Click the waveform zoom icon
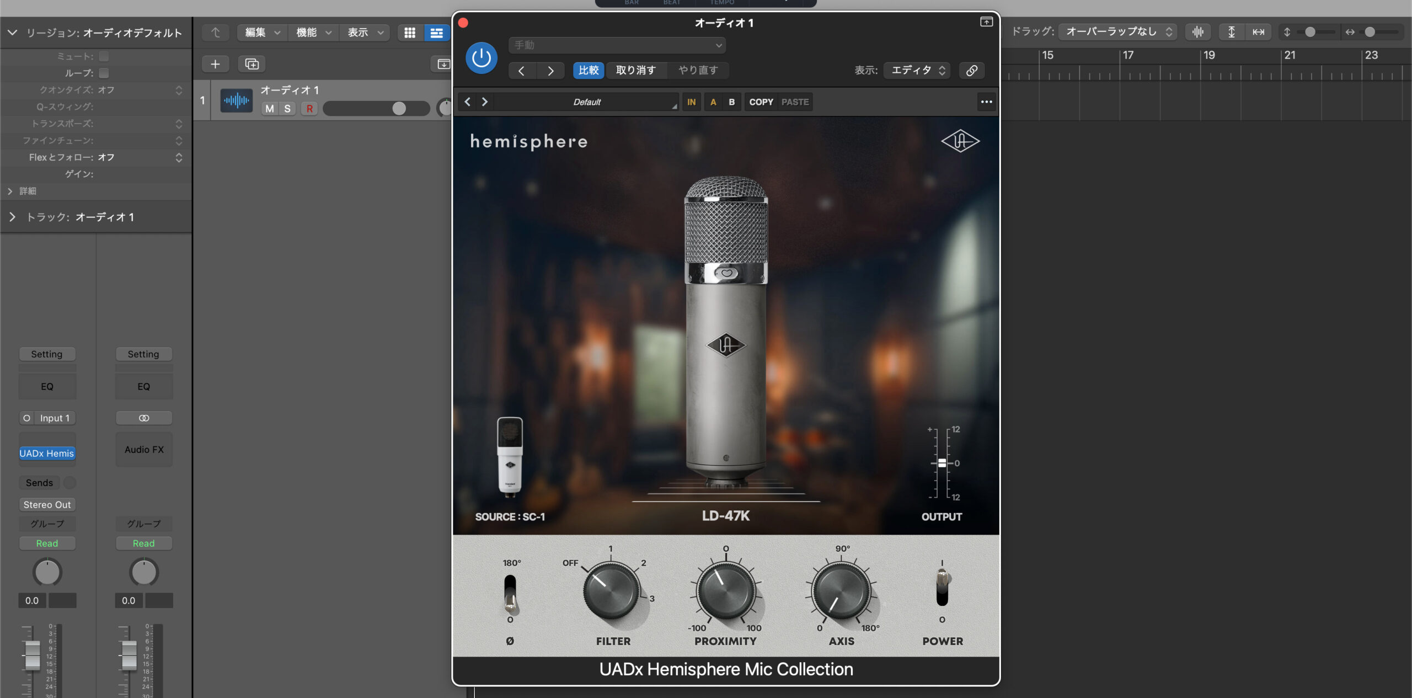Screen dimensions: 1412x698 [1197, 32]
